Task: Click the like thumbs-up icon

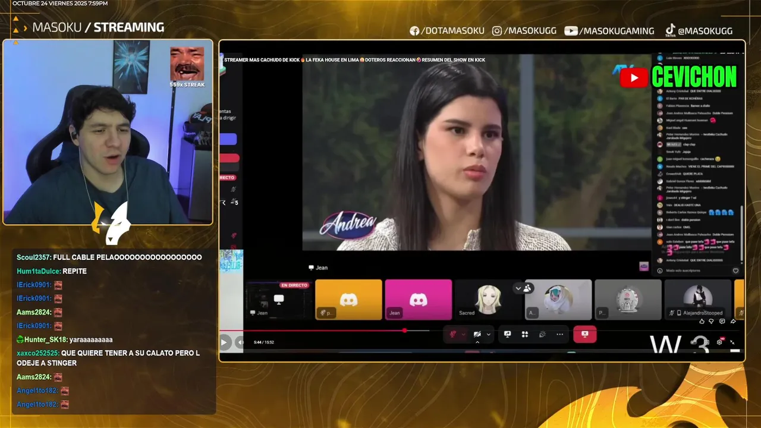Action: (702, 322)
